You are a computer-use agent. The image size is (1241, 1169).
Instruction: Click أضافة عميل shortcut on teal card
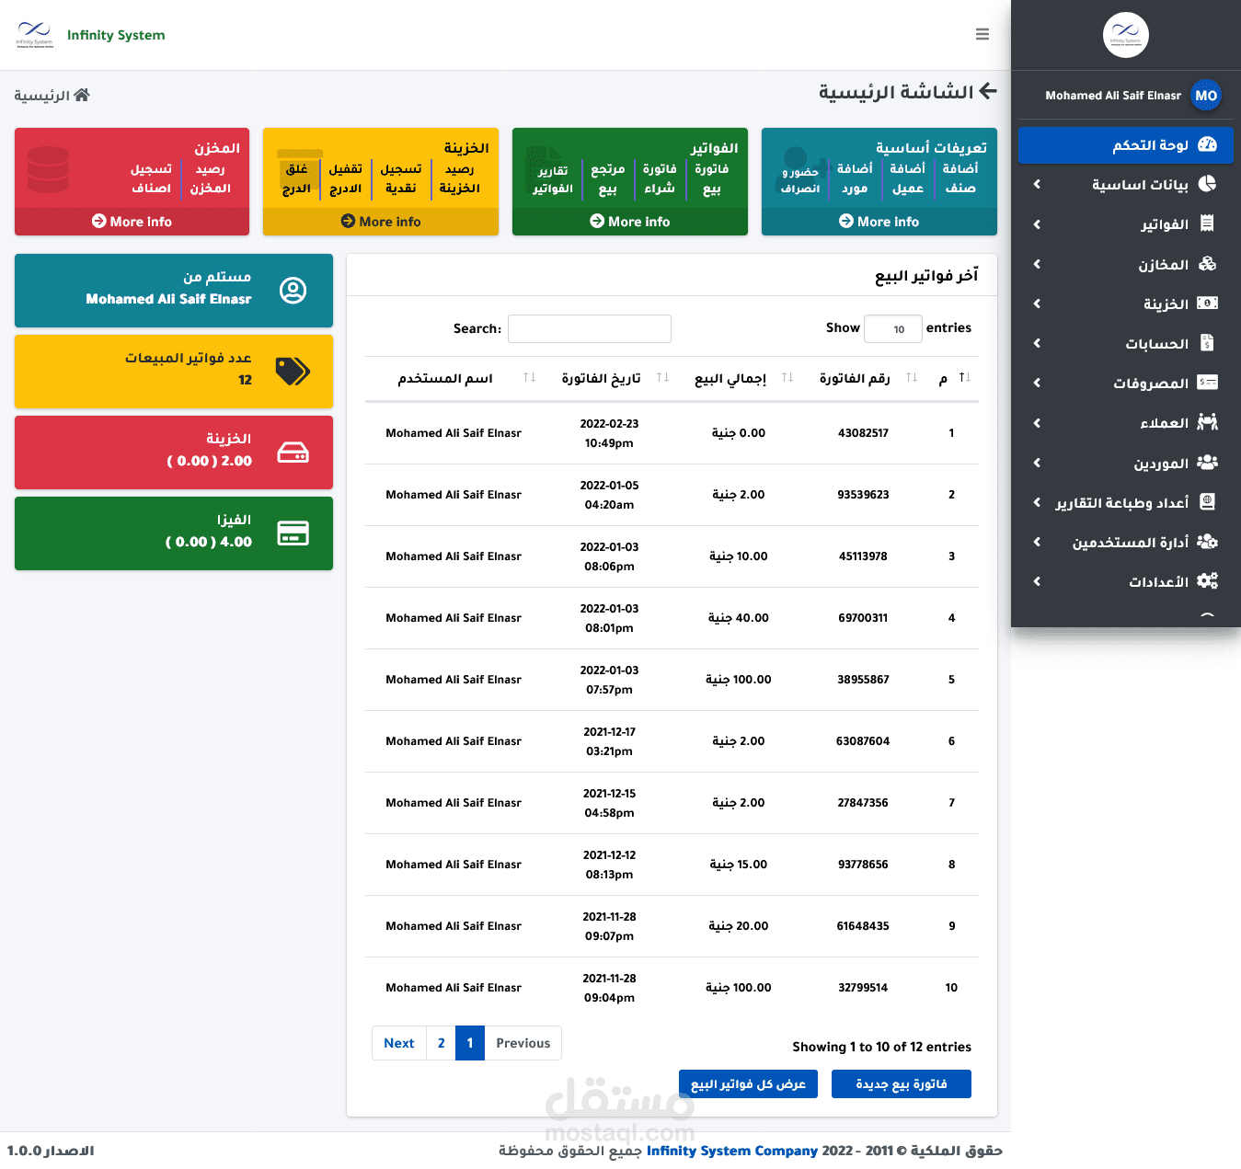coord(907,178)
